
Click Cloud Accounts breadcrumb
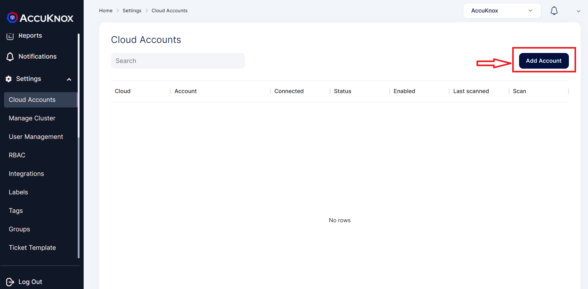(x=169, y=11)
